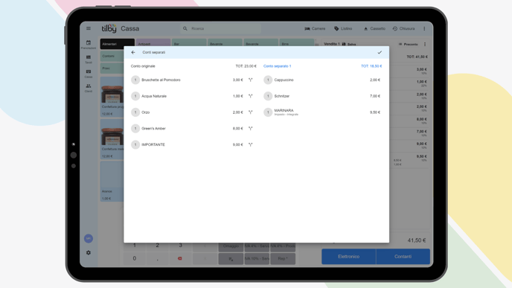Click quantity circle beside Schnitzer

pyautogui.click(x=268, y=96)
